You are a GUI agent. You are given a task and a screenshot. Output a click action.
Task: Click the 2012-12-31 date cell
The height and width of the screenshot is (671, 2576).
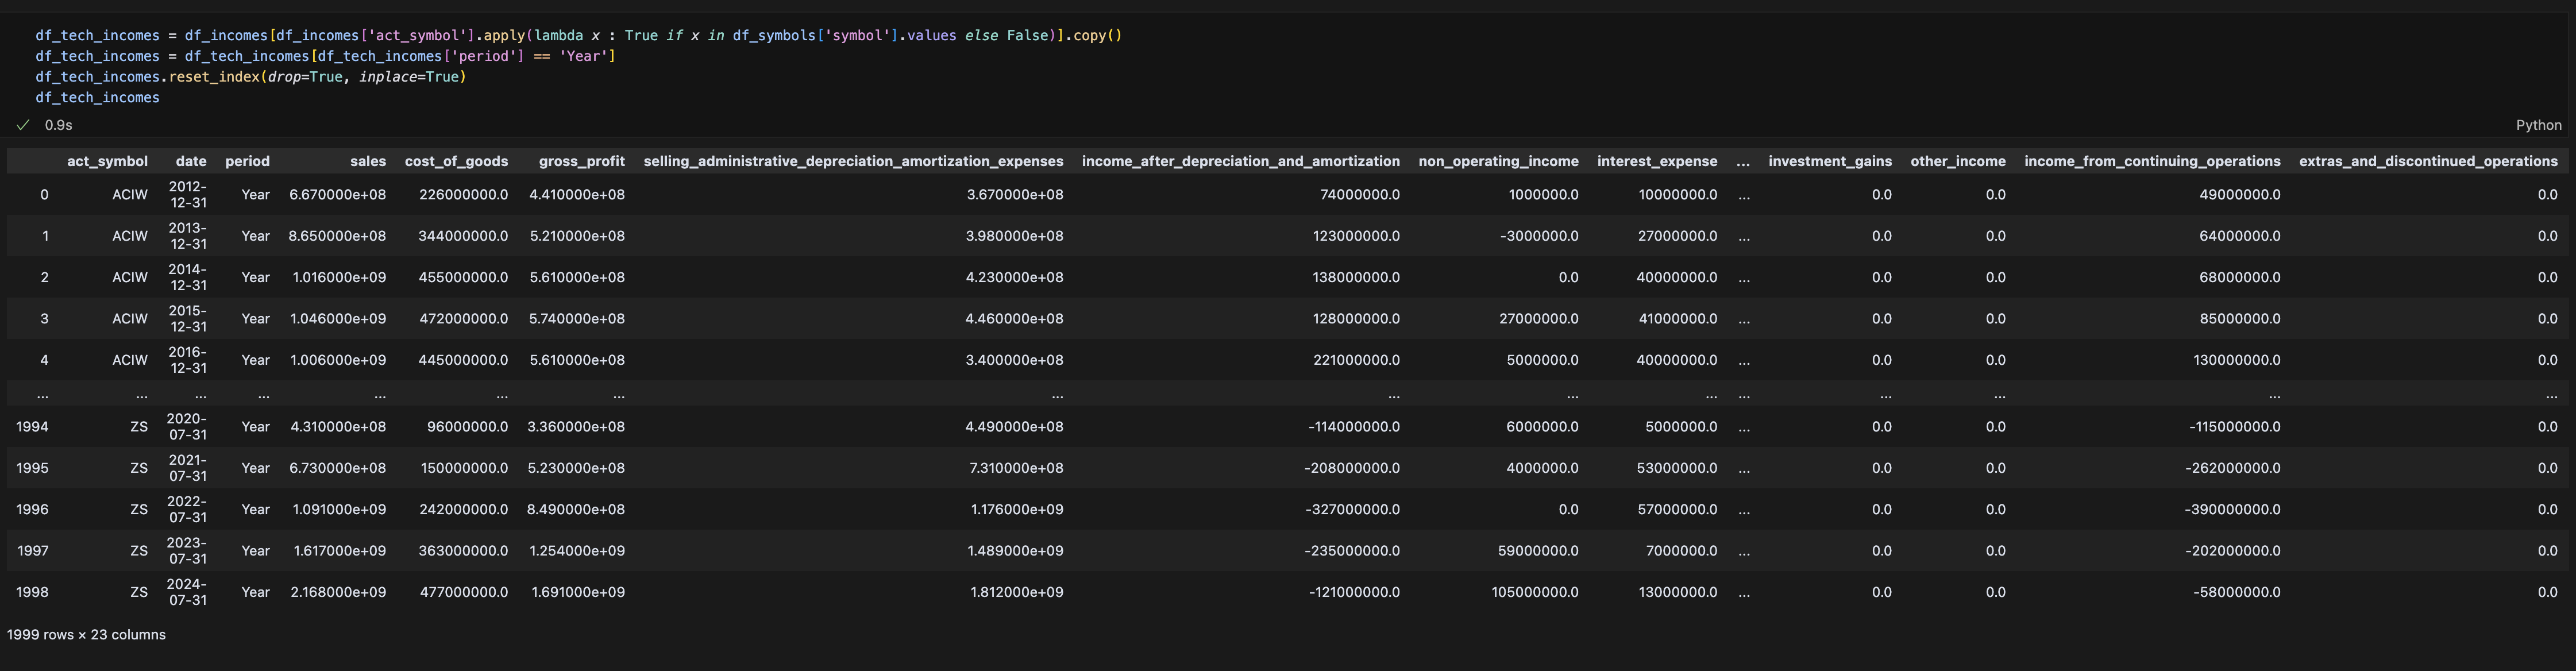click(x=188, y=195)
